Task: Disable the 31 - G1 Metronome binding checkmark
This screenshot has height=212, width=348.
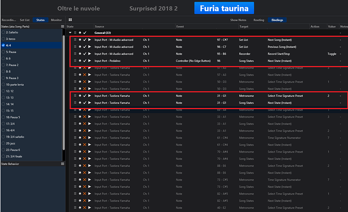Action: click(85, 96)
